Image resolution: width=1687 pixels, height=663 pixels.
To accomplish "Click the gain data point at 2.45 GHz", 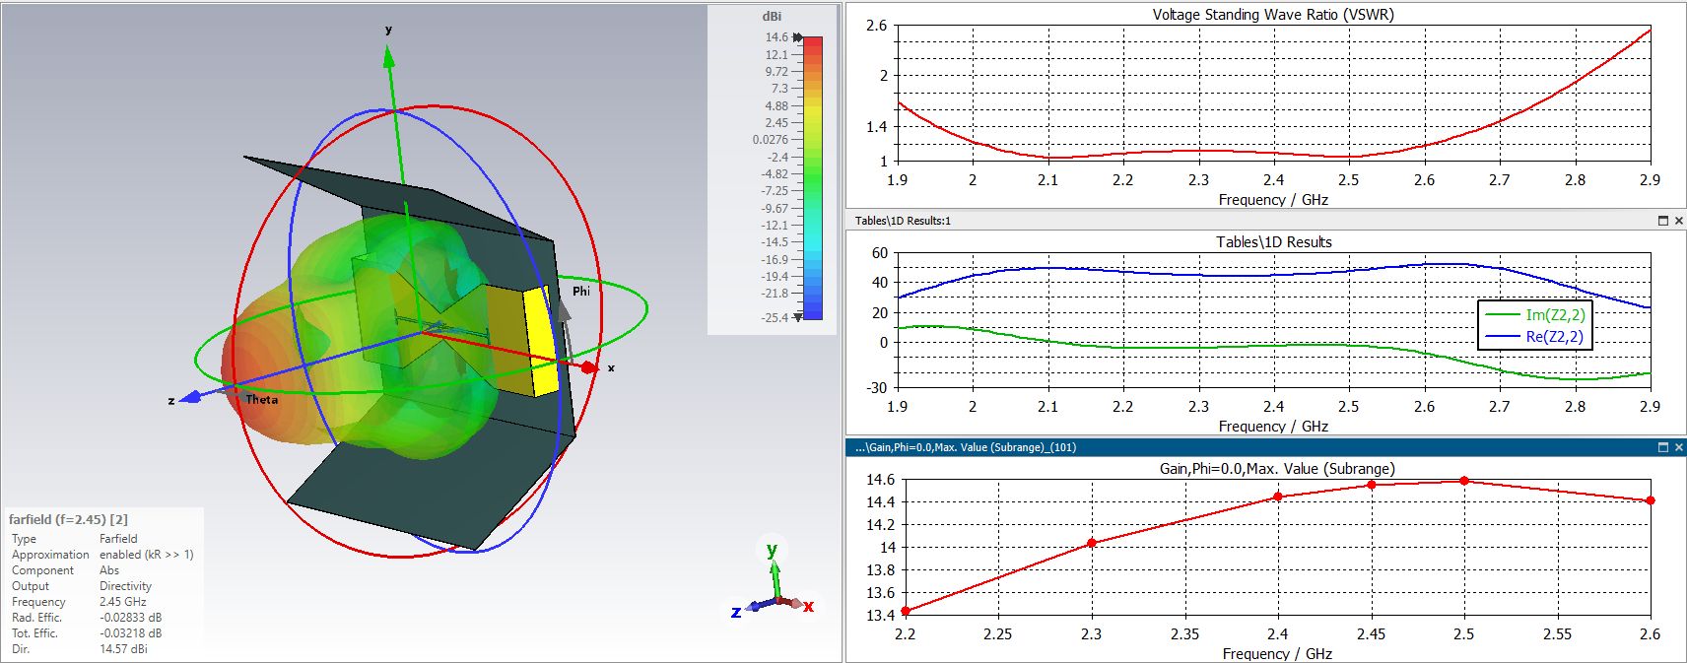I will (x=1371, y=485).
